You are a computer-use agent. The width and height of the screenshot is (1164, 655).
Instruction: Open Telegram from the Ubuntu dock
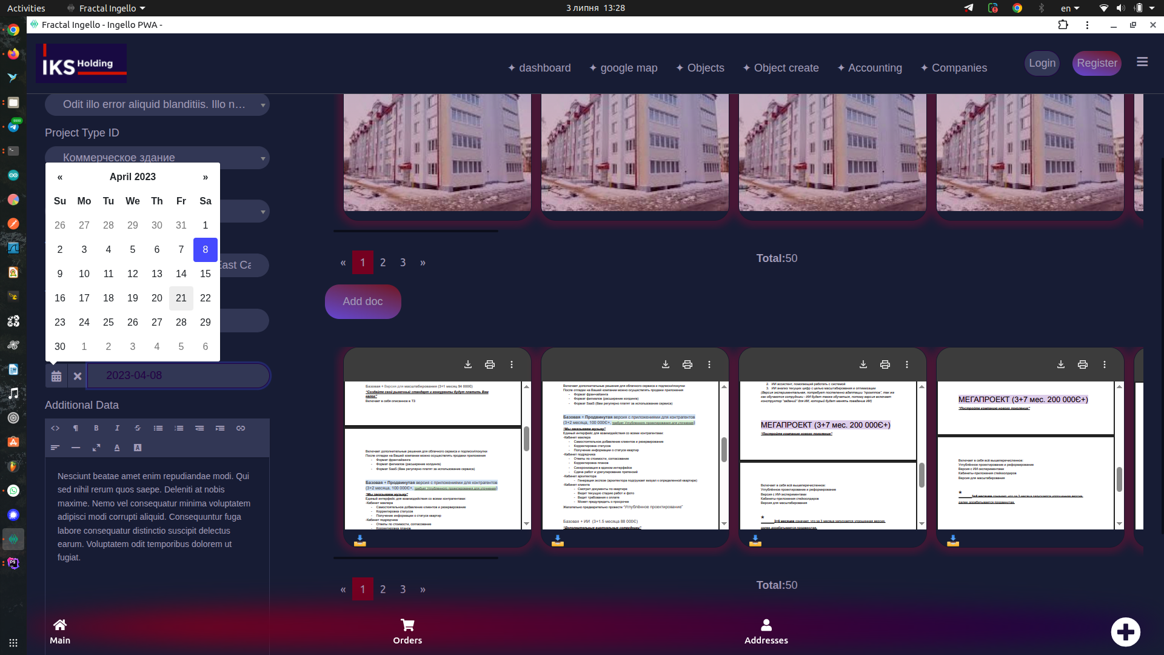13,126
